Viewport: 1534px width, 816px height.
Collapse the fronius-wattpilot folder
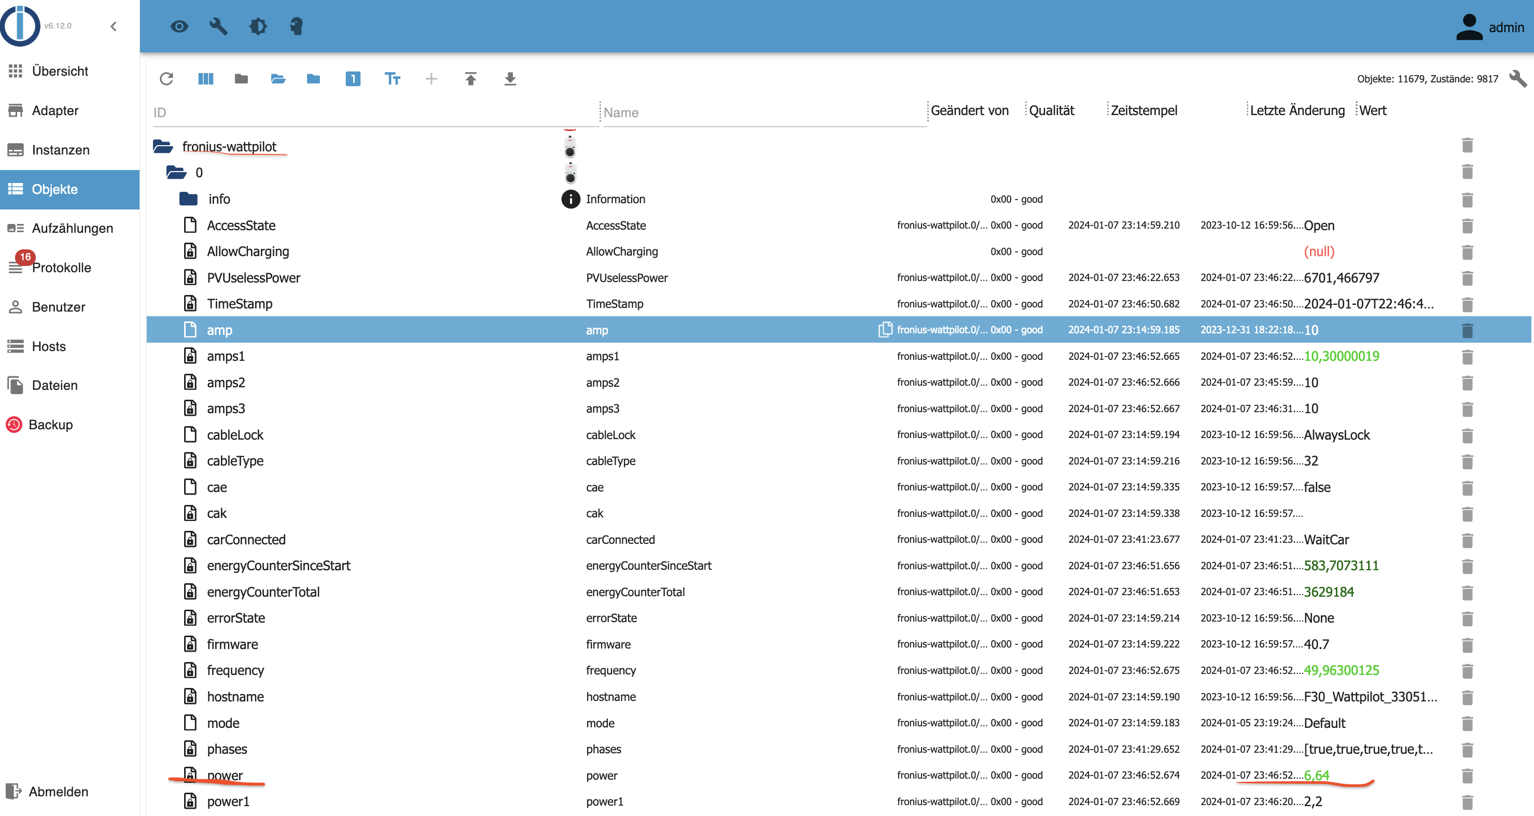tap(163, 146)
